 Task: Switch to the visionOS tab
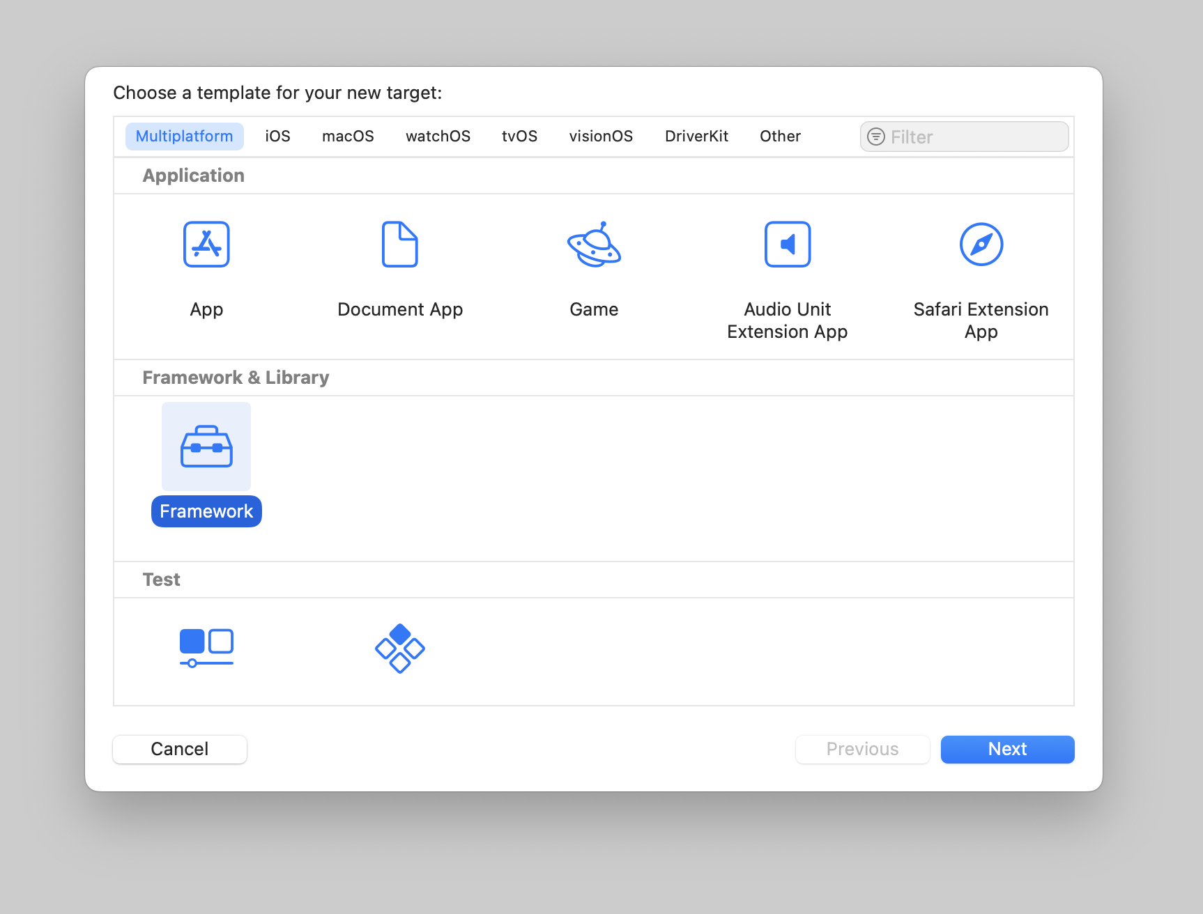pyautogui.click(x=600, y=136)
